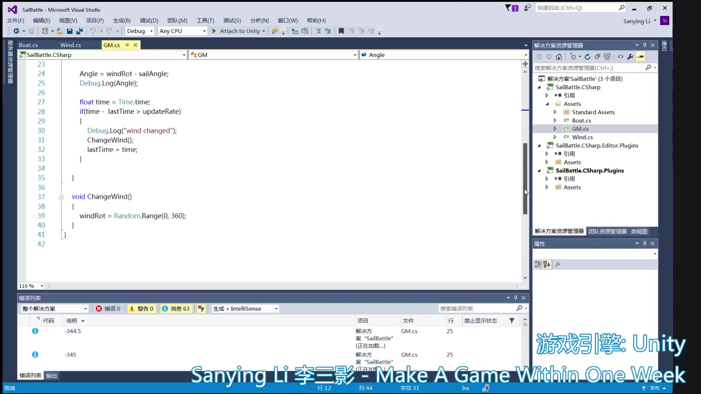Image resolution: width=701 pixels, height=394 pixels.
Task: Open the 生成(B) menu
Action: [x=121, y=20]
